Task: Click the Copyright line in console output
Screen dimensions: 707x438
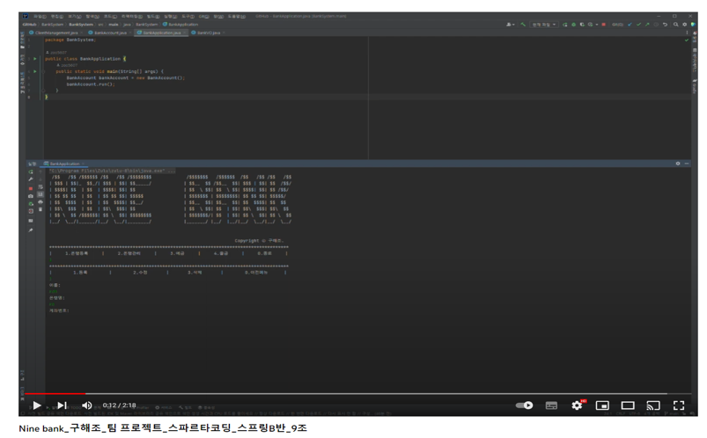Action: pos(259,241)
